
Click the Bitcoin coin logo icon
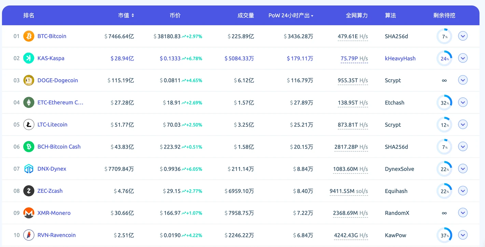[x=29, y=36]
